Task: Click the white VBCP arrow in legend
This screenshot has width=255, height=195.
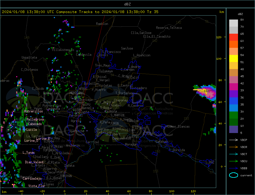Action: [x=233, y=140]
